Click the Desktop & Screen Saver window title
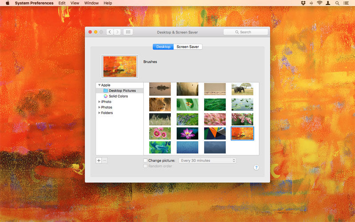Viewport: 355px width, 222px height. (x=177, y=32)
